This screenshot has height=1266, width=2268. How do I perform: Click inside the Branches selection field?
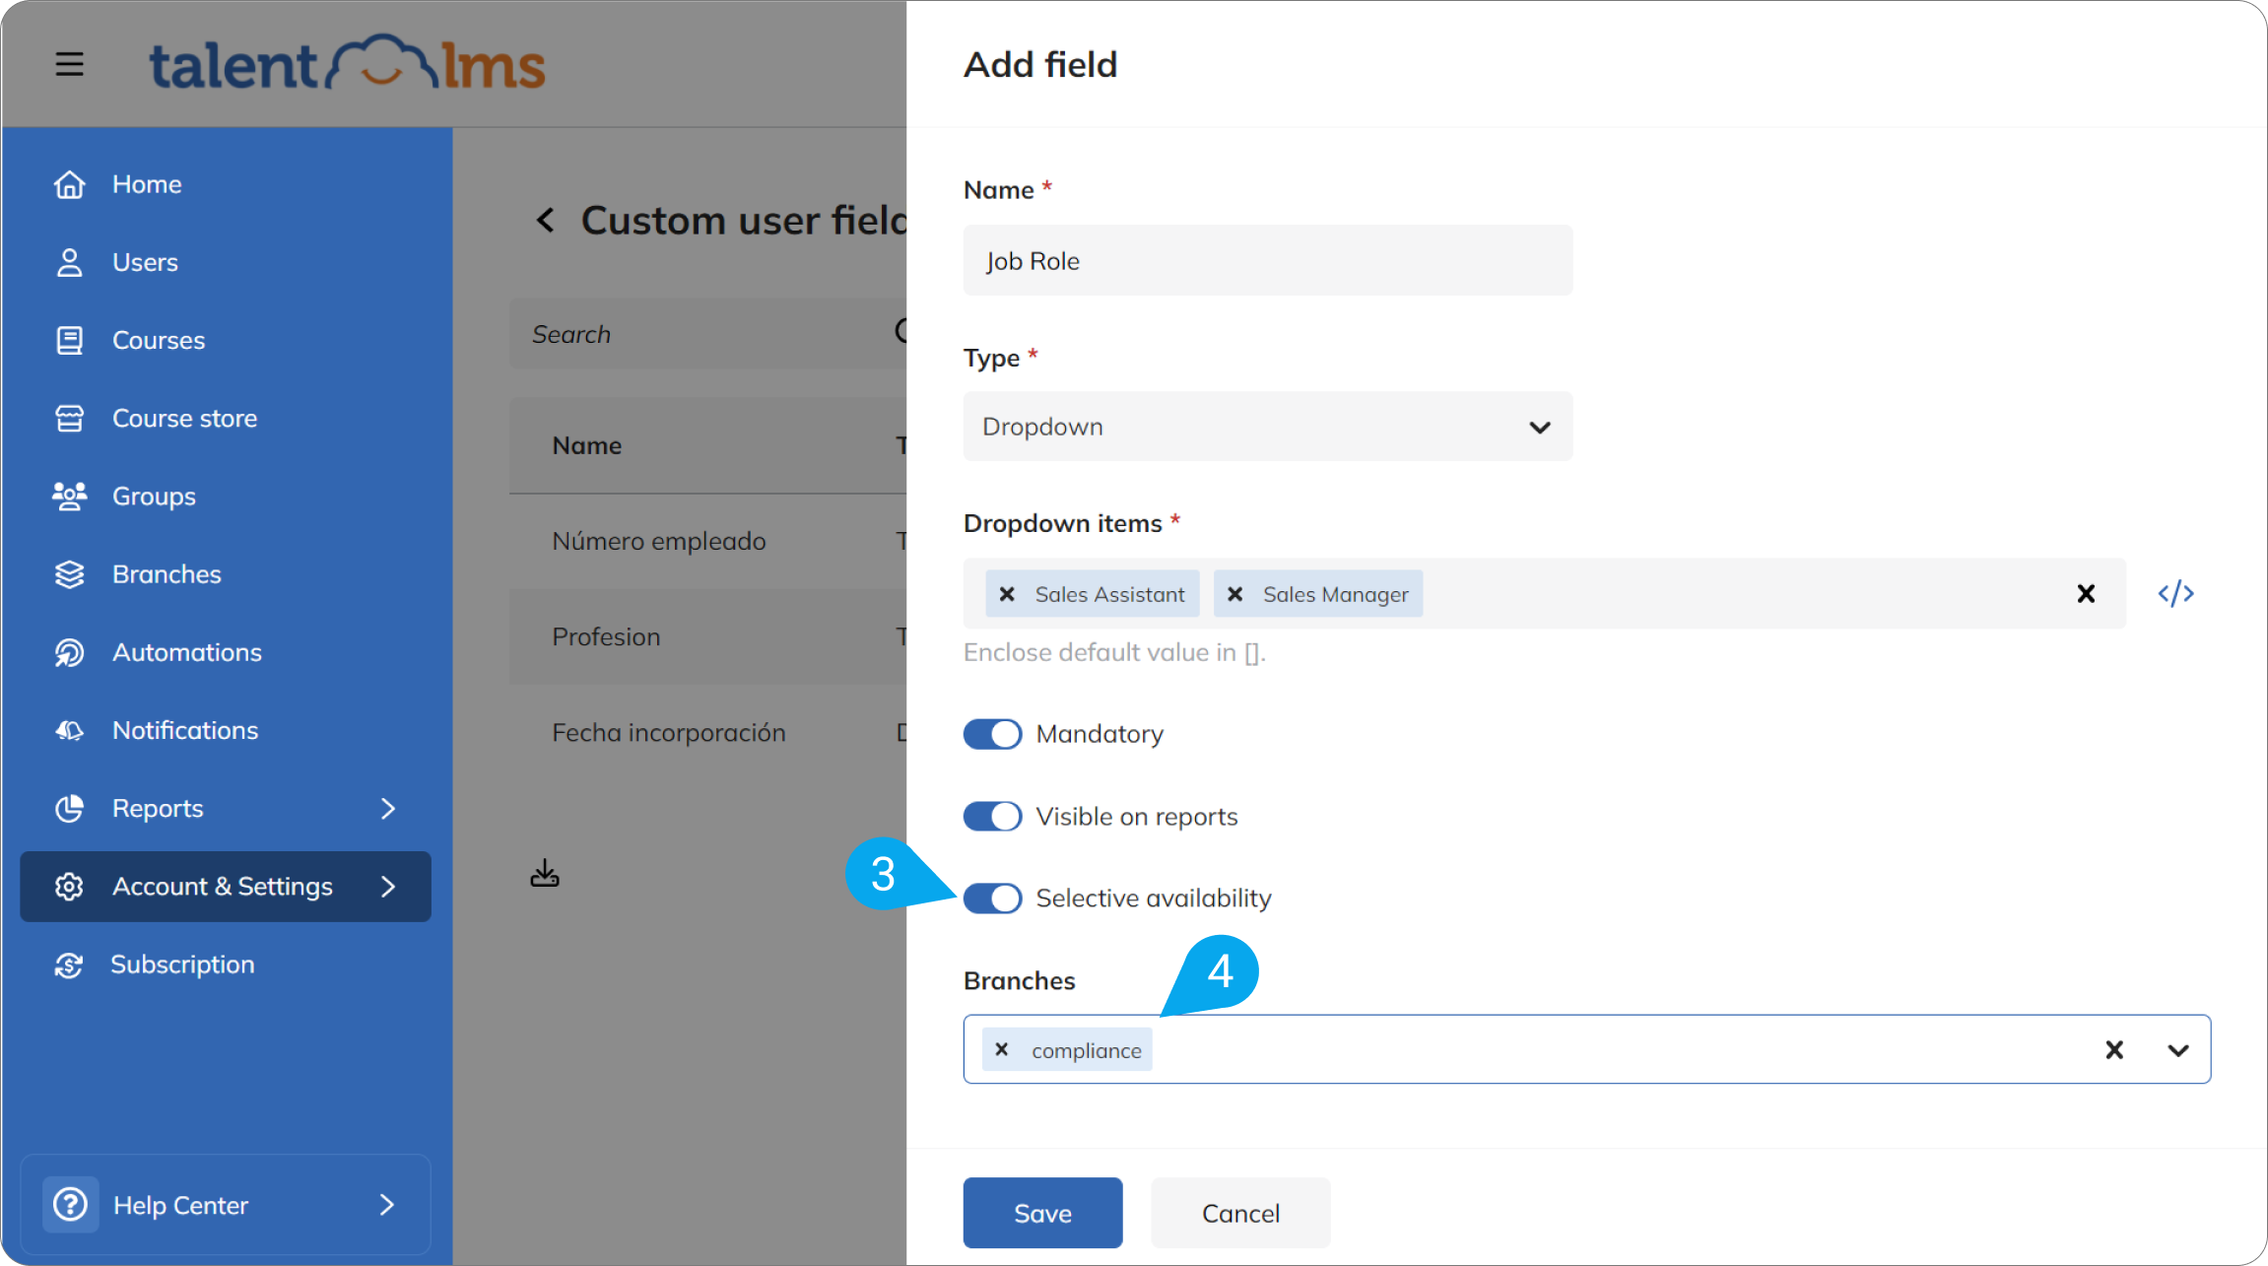[1586, 1049]
